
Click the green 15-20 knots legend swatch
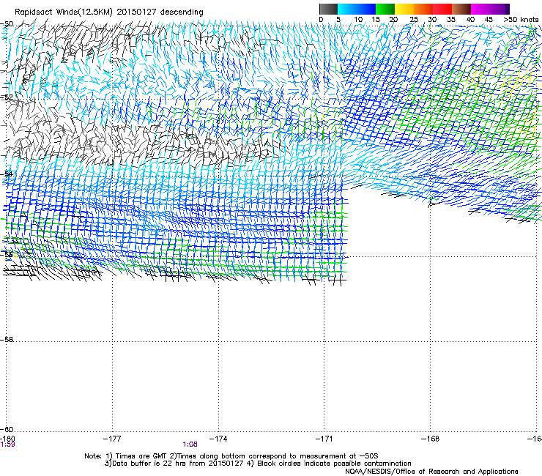coord(385,9)
